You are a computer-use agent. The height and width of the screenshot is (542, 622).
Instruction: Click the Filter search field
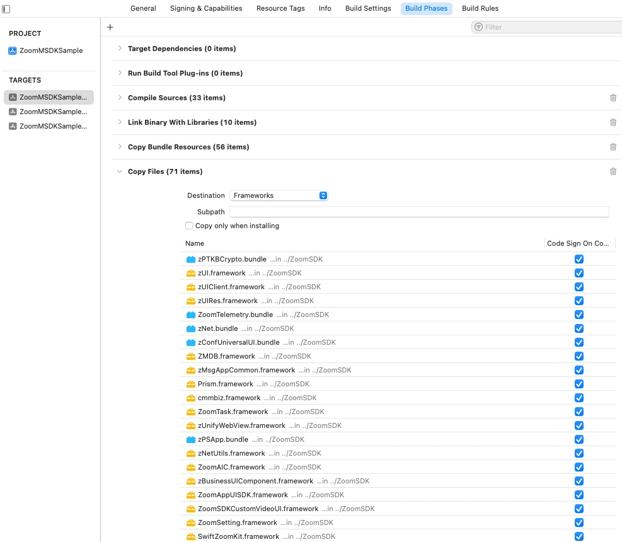[x=548, y=27]
